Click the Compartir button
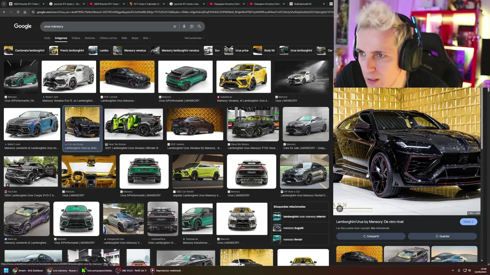 (371, 236)
